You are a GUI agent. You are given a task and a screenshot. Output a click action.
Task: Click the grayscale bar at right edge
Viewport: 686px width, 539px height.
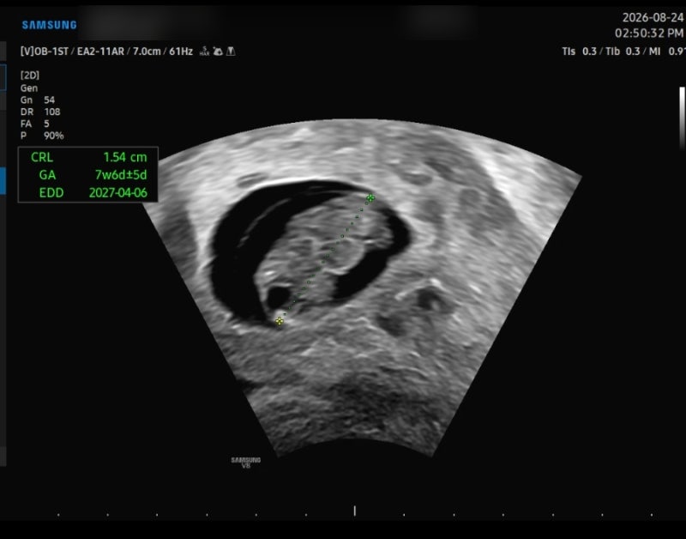682,118
